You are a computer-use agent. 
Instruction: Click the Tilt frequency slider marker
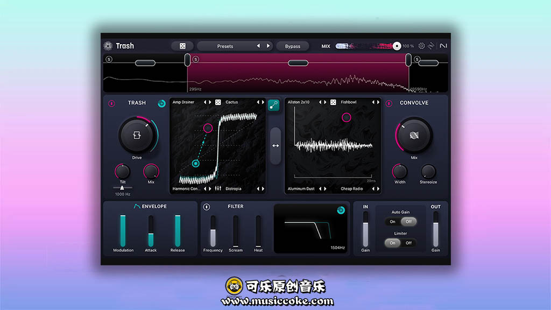pos(122,188)
